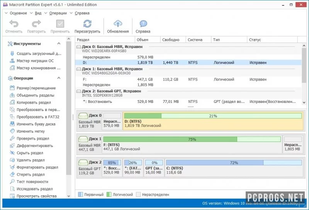
Task: Open the Просмотреть свойства icon
Action: (12, 196)
